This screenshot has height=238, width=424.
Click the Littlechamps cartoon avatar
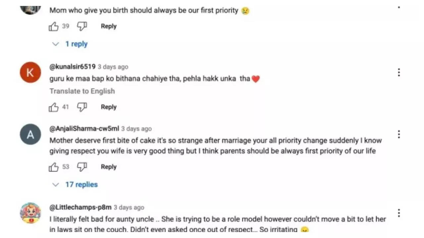pos(30,213)
